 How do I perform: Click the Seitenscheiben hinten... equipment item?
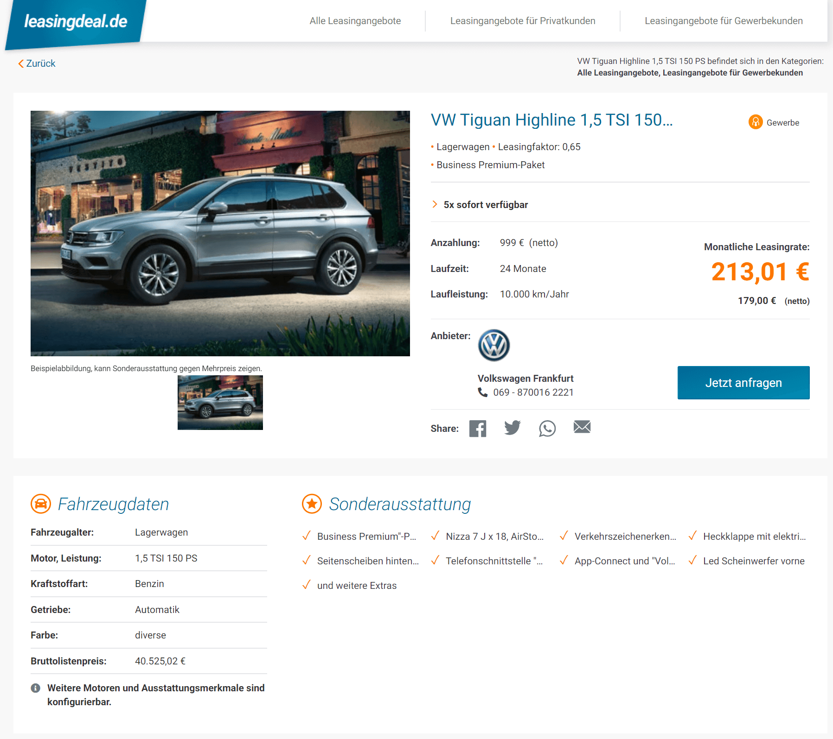coord(368,561)
